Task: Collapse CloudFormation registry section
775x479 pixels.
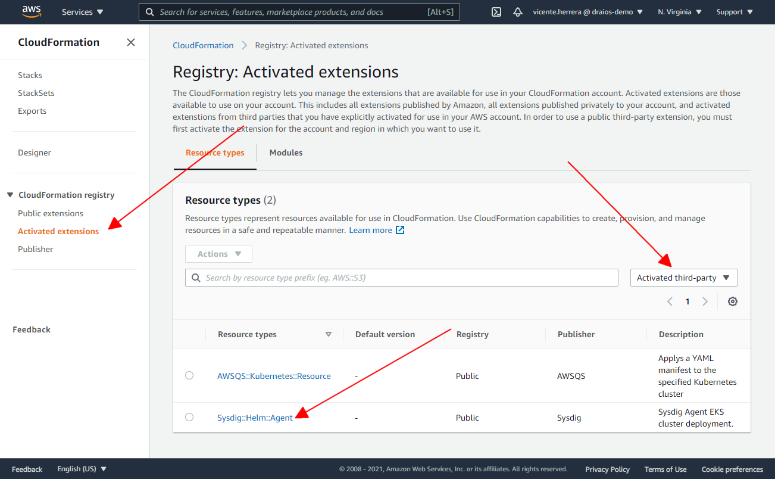Action: [x=10, y=195]
